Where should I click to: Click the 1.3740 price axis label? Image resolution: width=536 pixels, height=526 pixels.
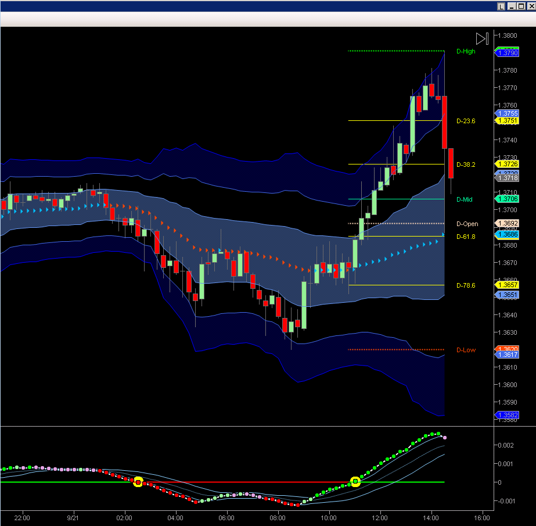(x=508, y=140)
